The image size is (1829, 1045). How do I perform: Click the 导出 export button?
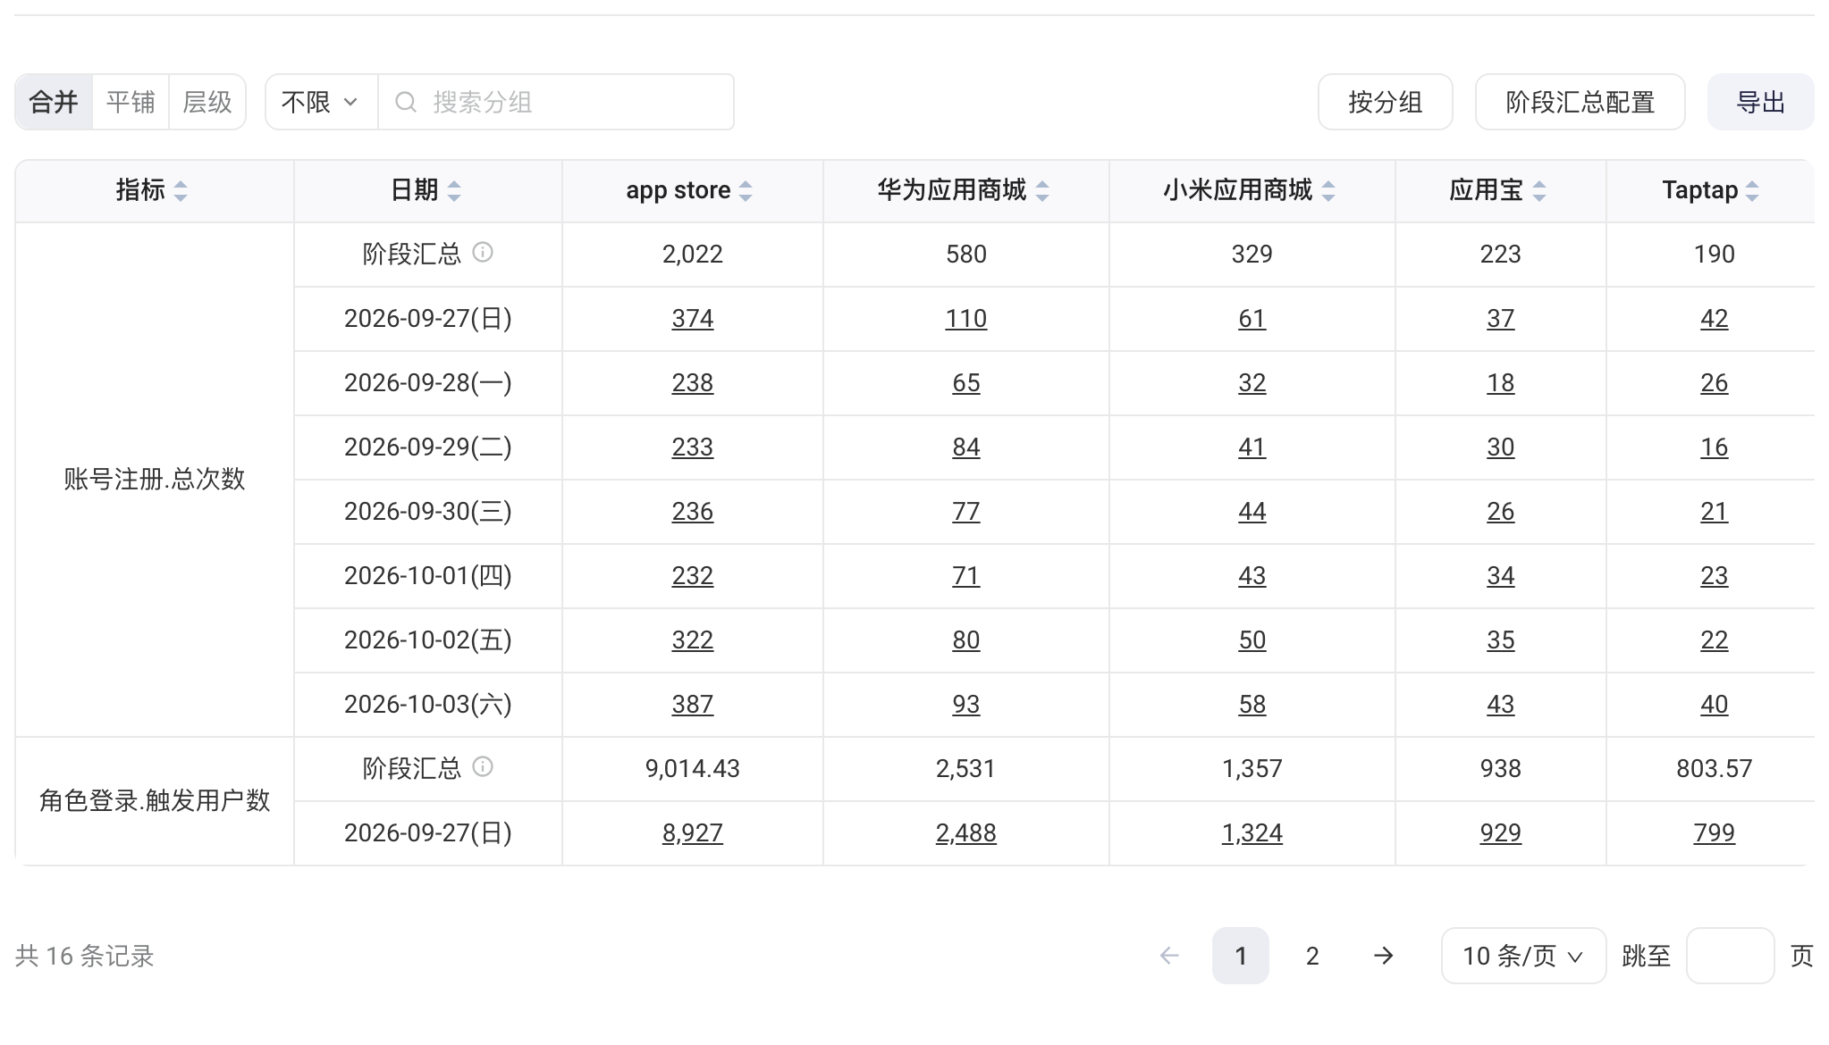tap(1760, 102)
